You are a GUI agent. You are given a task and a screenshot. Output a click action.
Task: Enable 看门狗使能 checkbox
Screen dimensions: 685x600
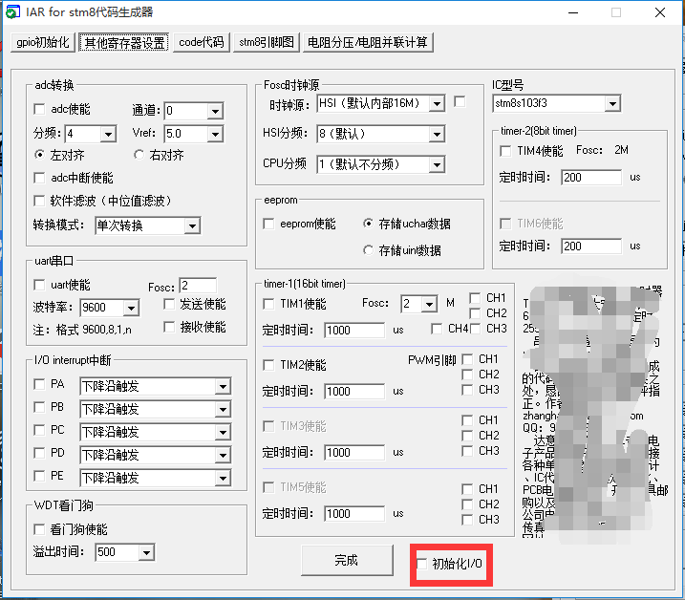[39, 529]
